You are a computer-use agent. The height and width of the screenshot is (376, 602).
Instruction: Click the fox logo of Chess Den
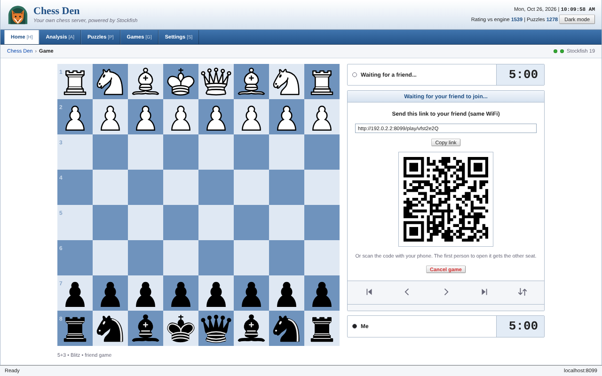pos(18,15)
